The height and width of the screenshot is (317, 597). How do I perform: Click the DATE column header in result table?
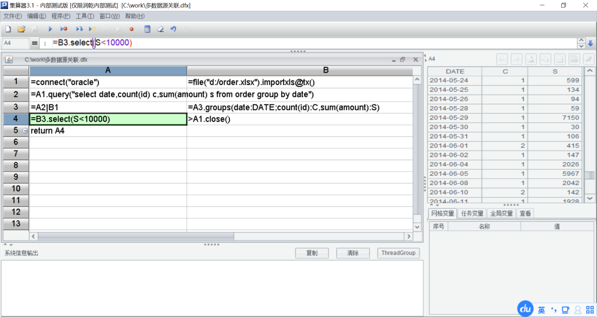[x=455, y=71]
